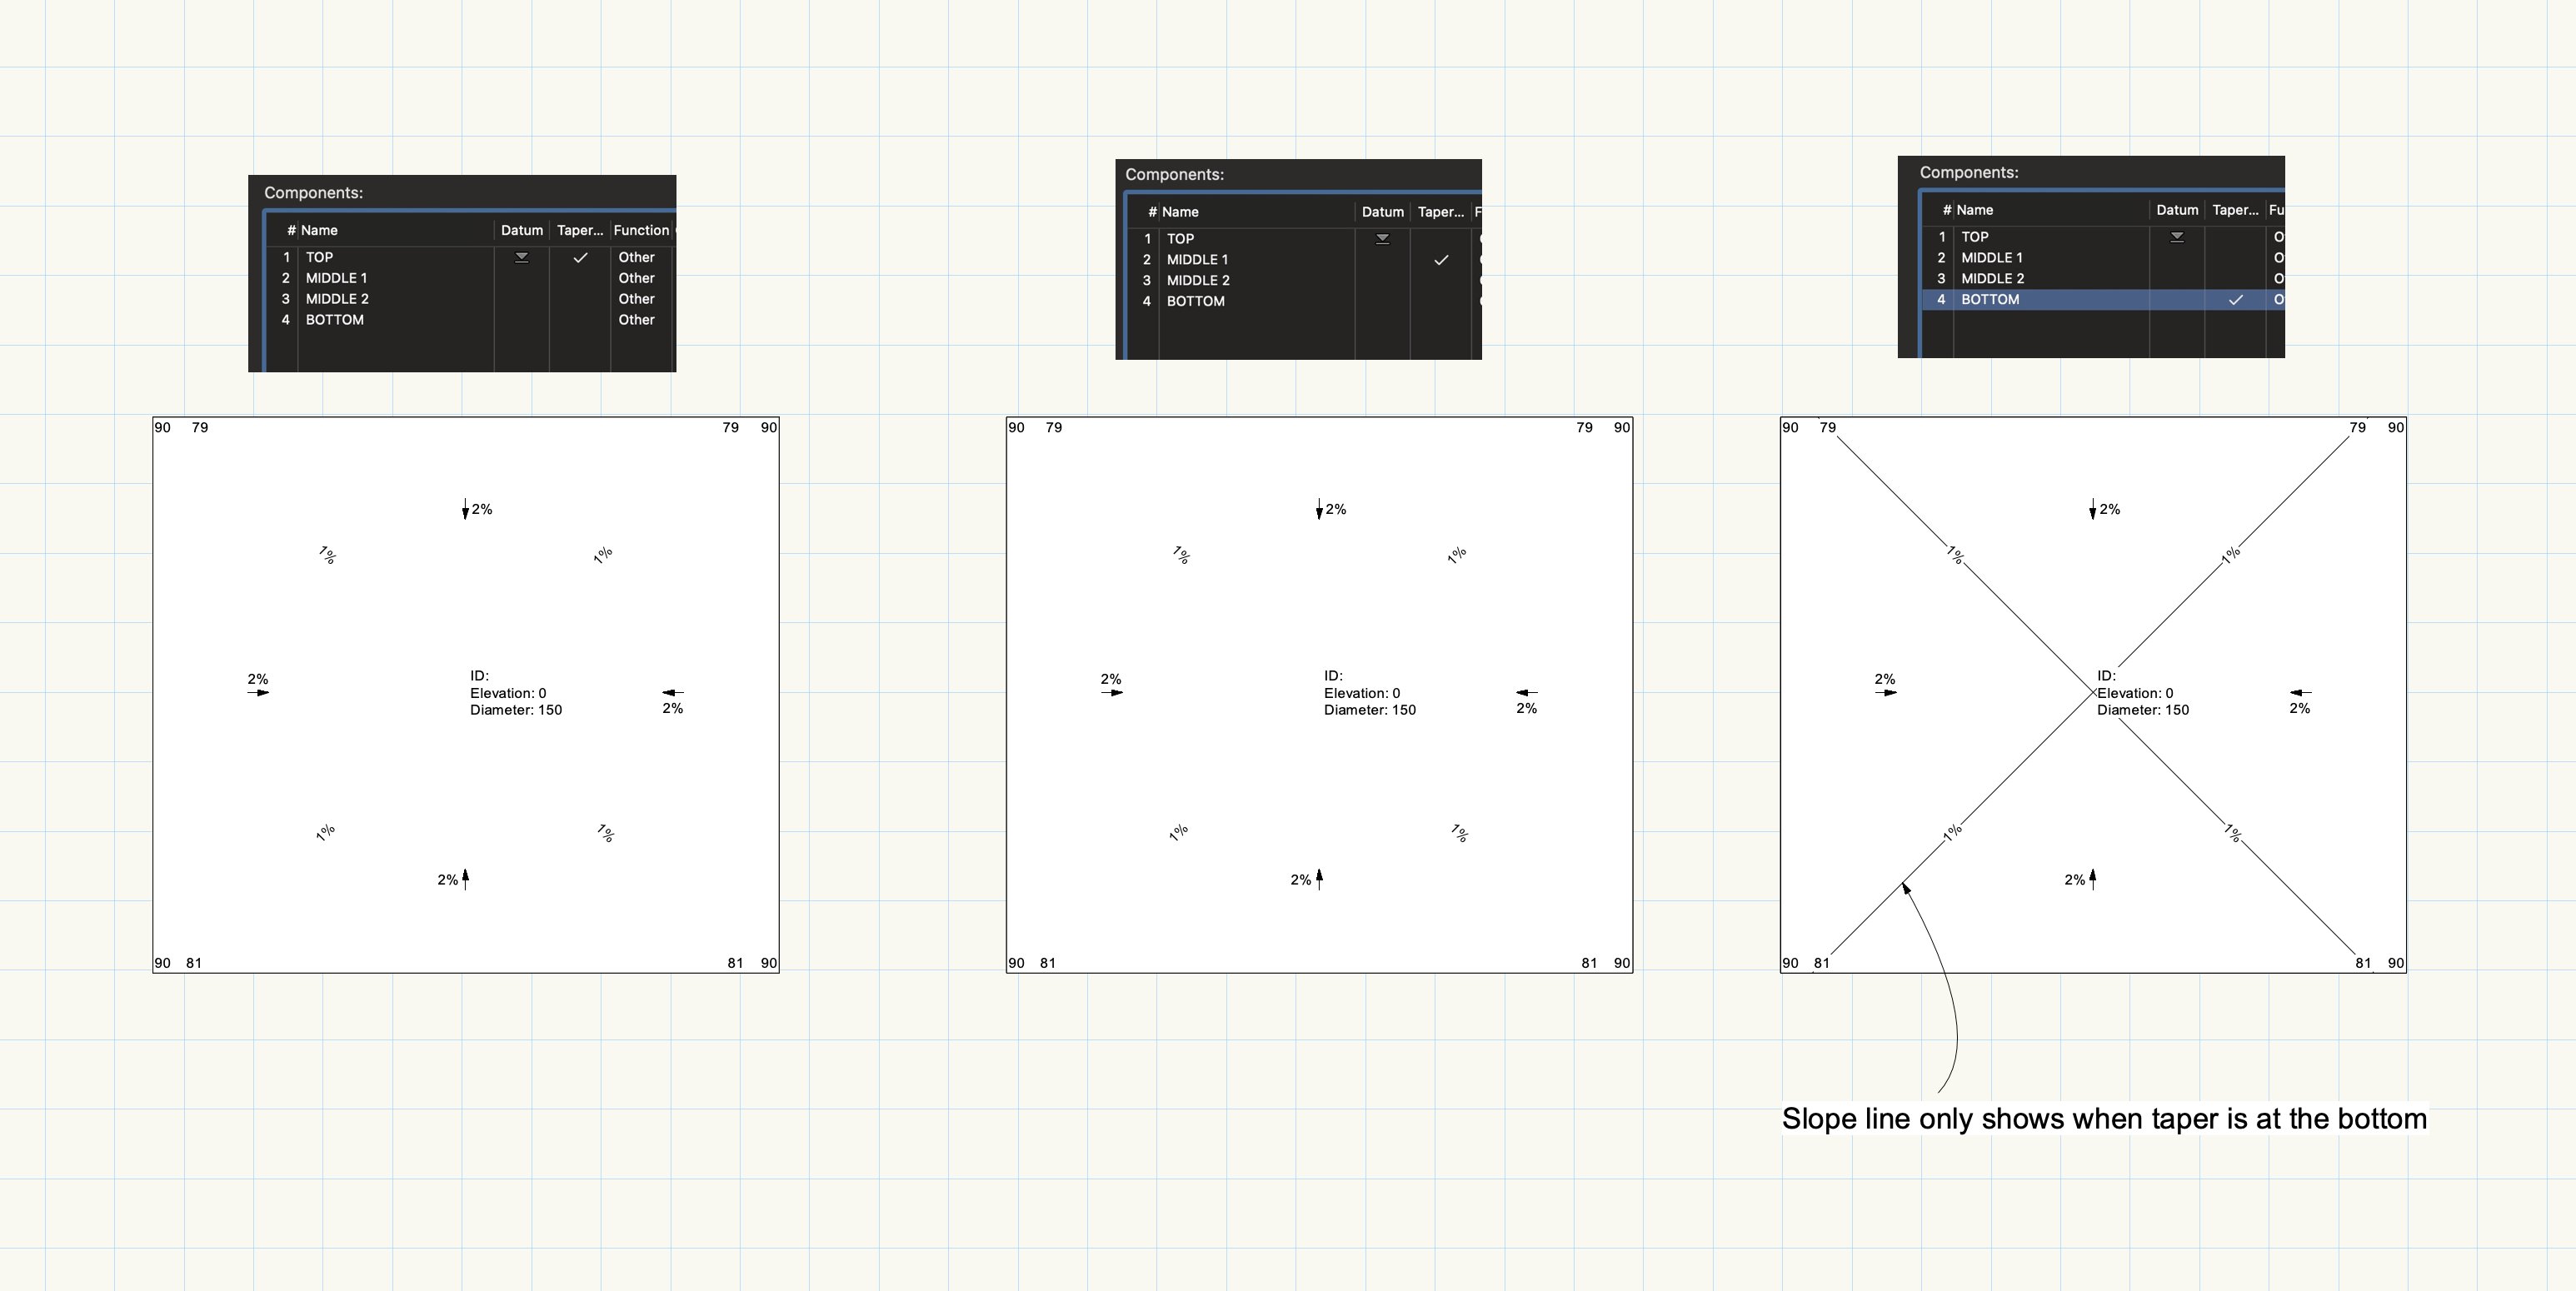
Task: Select BOTTOM row in middle Components panel
Action: [x=1195, y=301]
